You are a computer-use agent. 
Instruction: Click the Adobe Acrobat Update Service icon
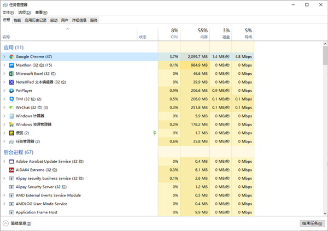click(x=11, y=162)
